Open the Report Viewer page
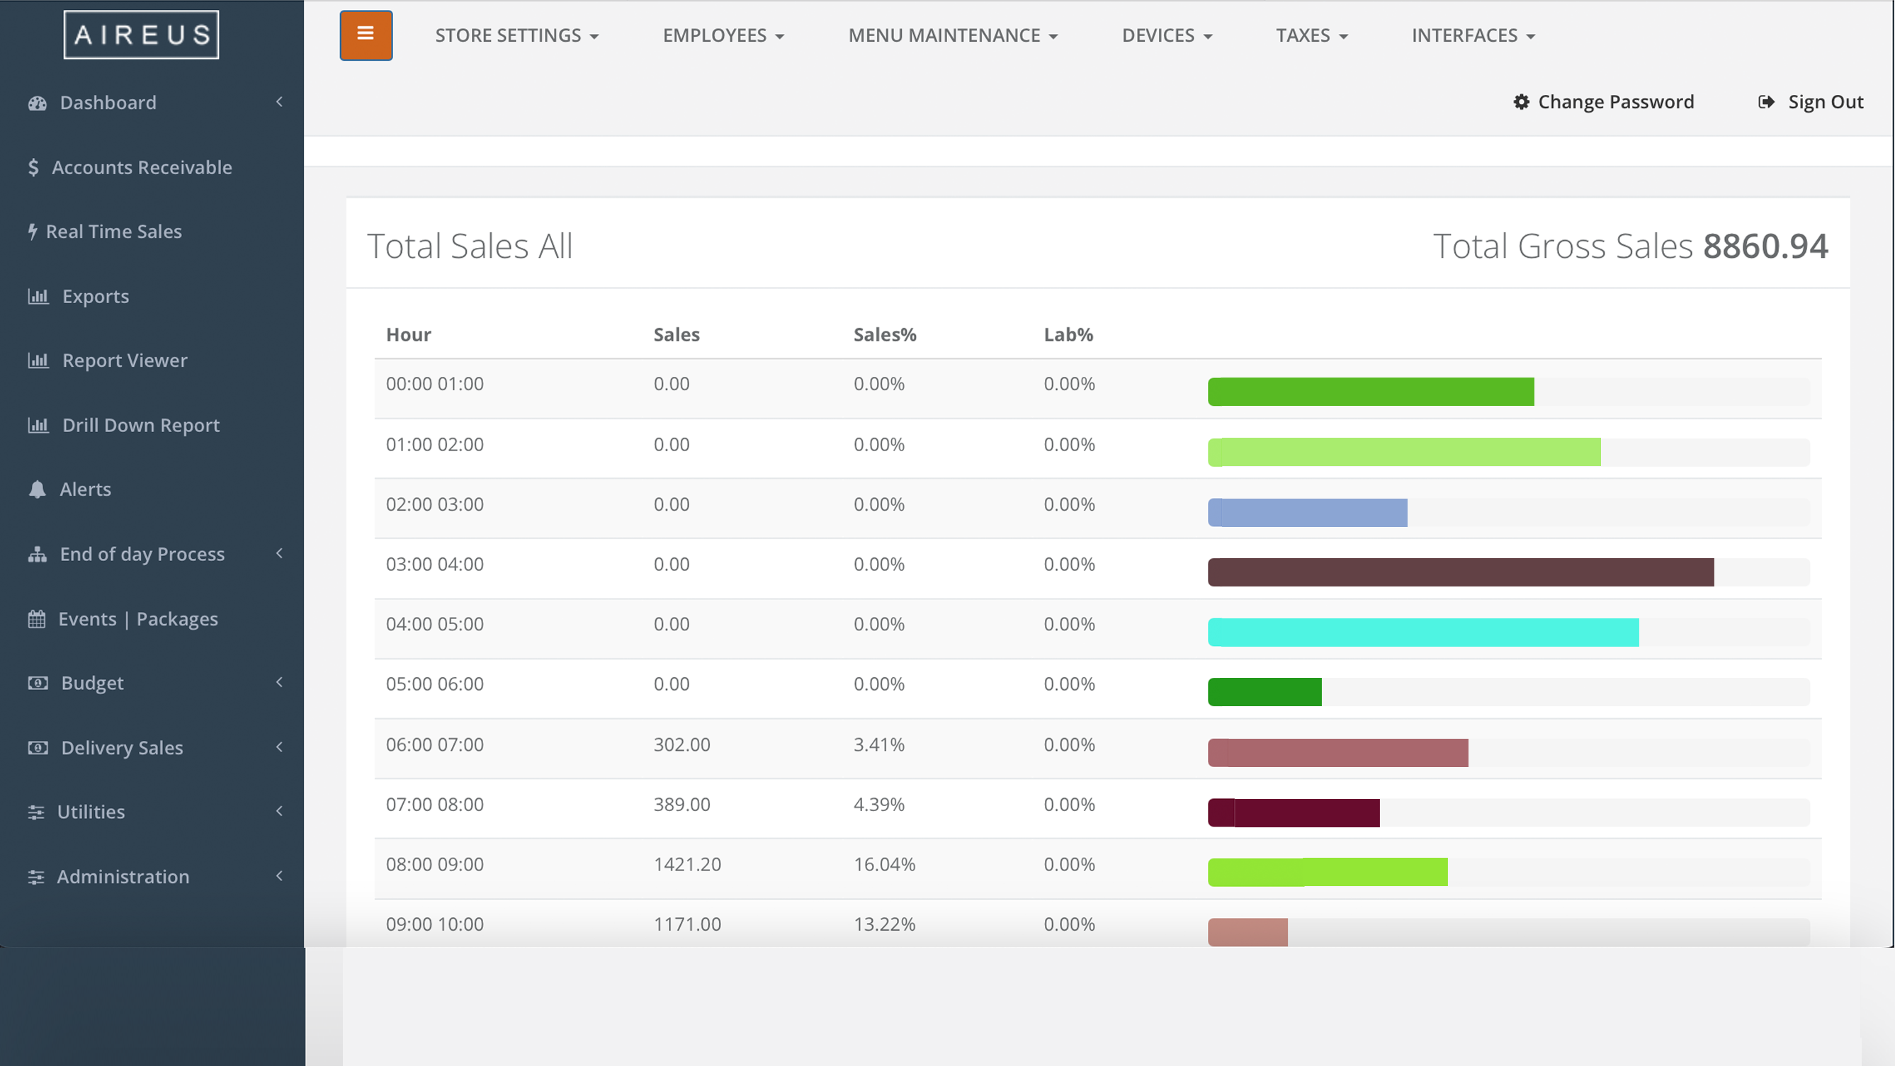Image resolution: width=1895 pixels, height=1066 pixels. pyautogui.click(x=125, y=361)
